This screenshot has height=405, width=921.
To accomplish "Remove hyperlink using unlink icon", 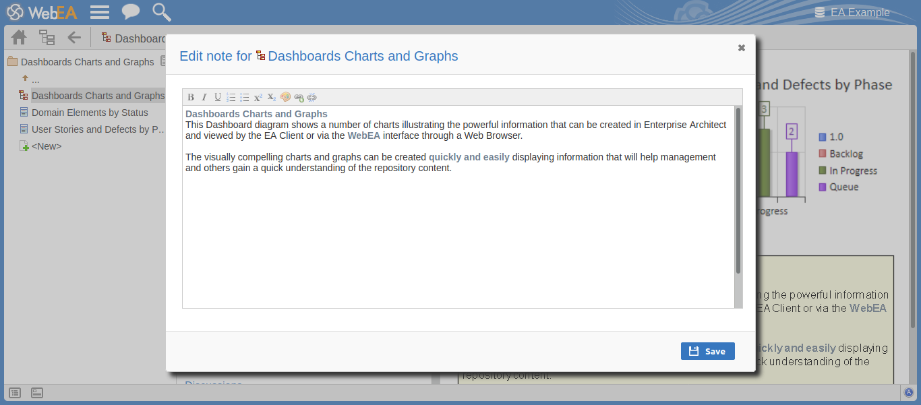I will 311,98.
